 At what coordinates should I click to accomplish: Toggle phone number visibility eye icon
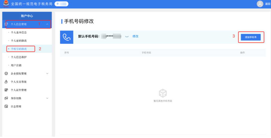[127, 36]
